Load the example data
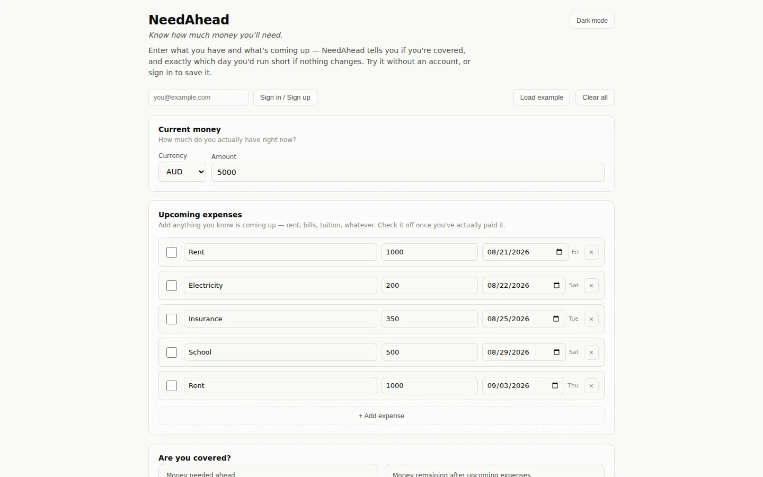 [542, 98]
